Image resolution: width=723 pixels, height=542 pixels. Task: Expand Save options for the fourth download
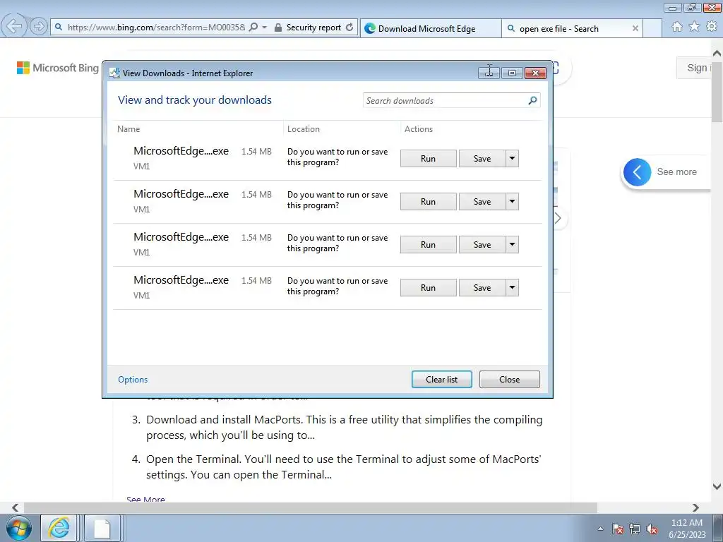tap(513, 288)
